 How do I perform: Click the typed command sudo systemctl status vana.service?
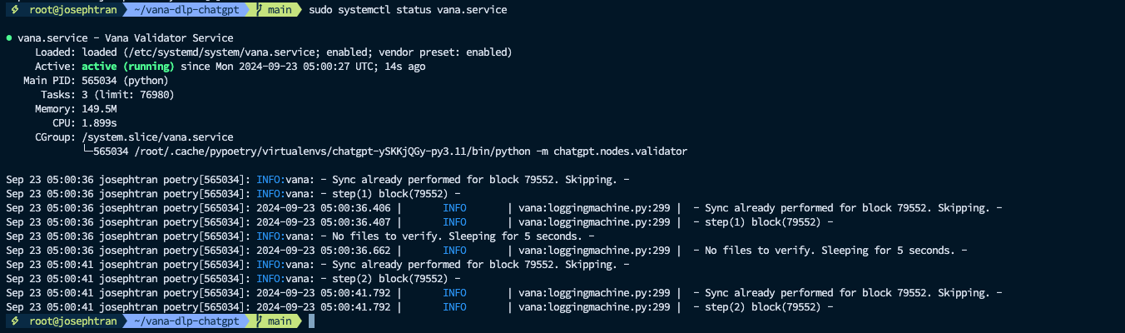(x=407, y=9)
